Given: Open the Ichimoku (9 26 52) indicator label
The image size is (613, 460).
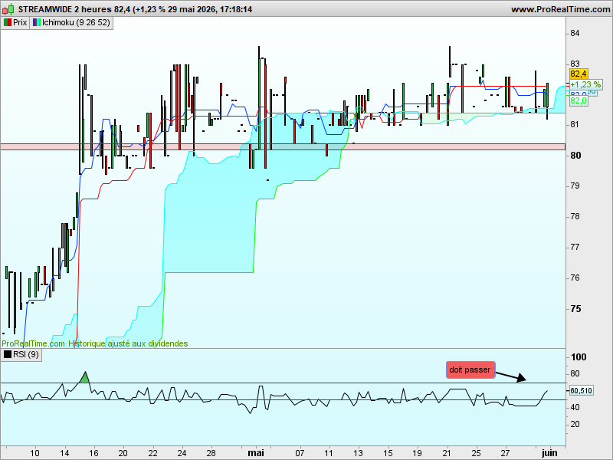Looking at the screenshot, I should (71, 23).
